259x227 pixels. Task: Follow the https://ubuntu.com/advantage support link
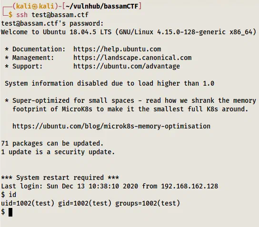tap(127, 66)
